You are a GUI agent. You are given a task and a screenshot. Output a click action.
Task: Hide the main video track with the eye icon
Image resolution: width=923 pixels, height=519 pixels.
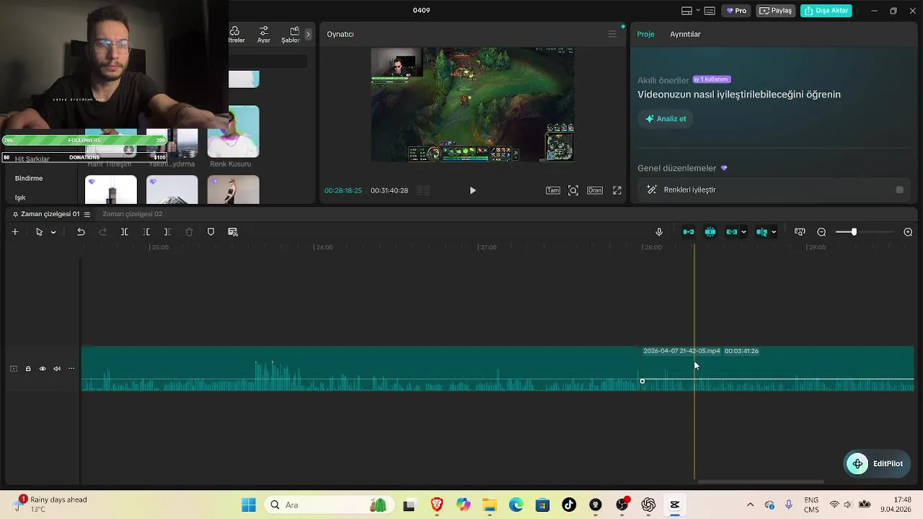[x=43, y=369]
